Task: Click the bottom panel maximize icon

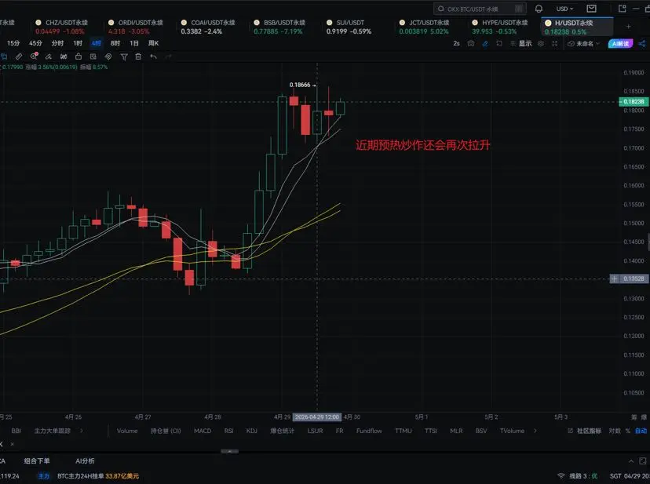Action: coord(642,460)
